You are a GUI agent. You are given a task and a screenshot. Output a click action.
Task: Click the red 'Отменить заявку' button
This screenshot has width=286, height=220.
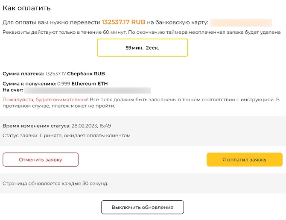41,160
